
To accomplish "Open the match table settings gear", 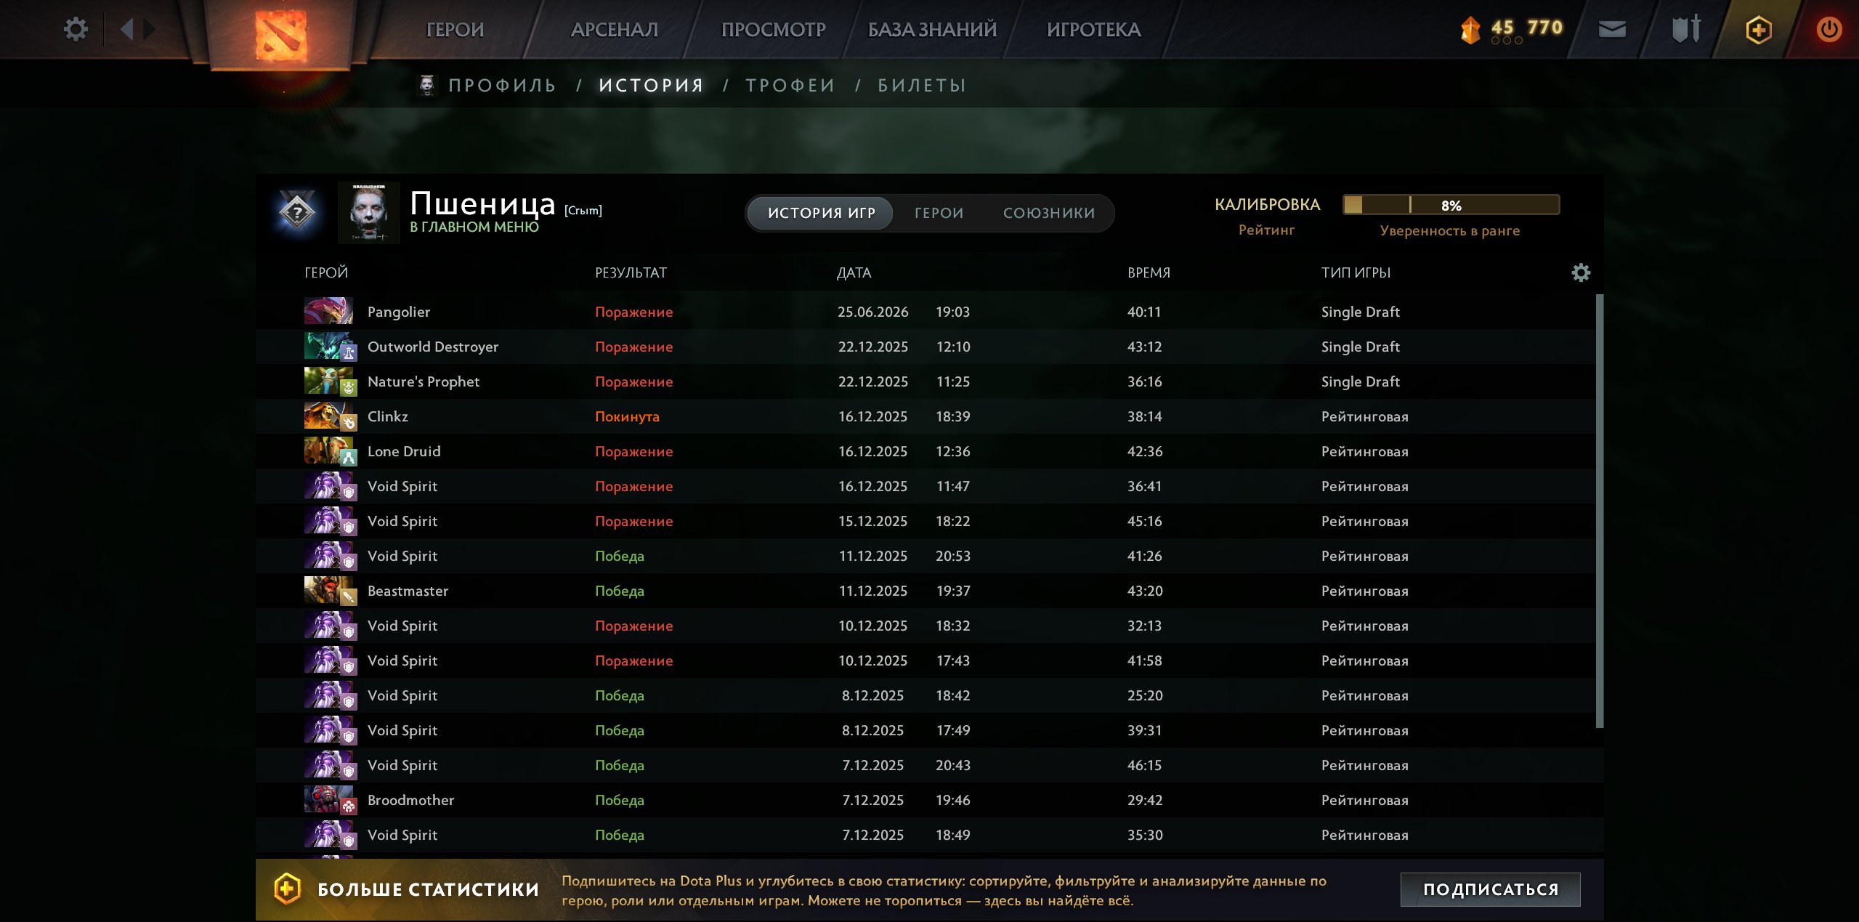I will tap(1581, 272).
